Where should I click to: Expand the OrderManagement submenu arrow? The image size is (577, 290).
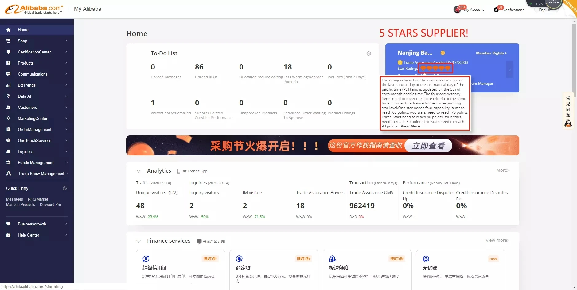(66, 129)
